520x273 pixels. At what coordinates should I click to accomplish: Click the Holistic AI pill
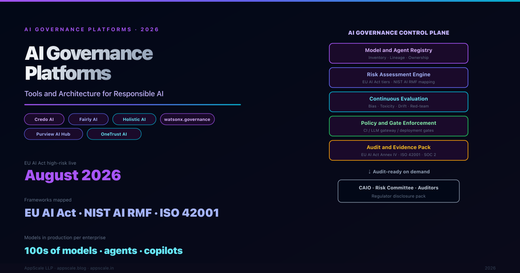tap(134, 119)
